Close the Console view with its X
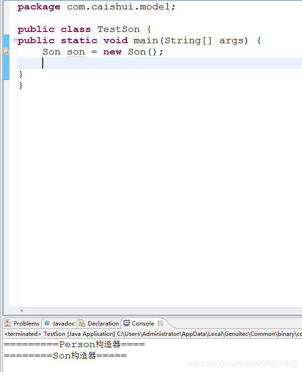Image resolution: width=302 pixels, height=372 pixels. click(x=160, y=323)
